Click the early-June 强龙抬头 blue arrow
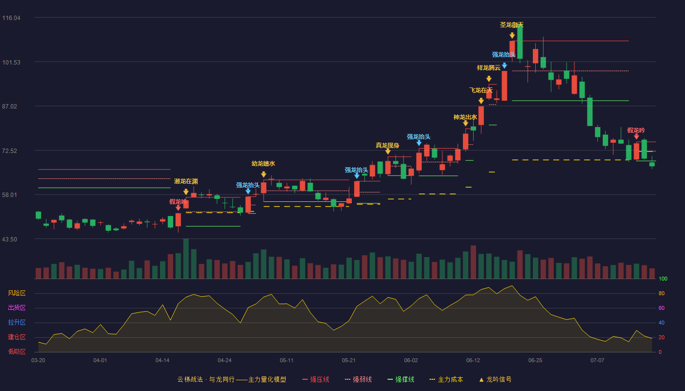Image resolution: width=685 pixels, height=391 pixels. (419, 143)
